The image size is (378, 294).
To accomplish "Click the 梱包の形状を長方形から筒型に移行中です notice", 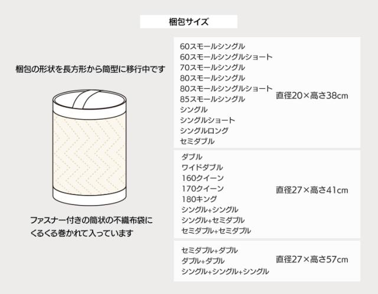I will point(90,69).
